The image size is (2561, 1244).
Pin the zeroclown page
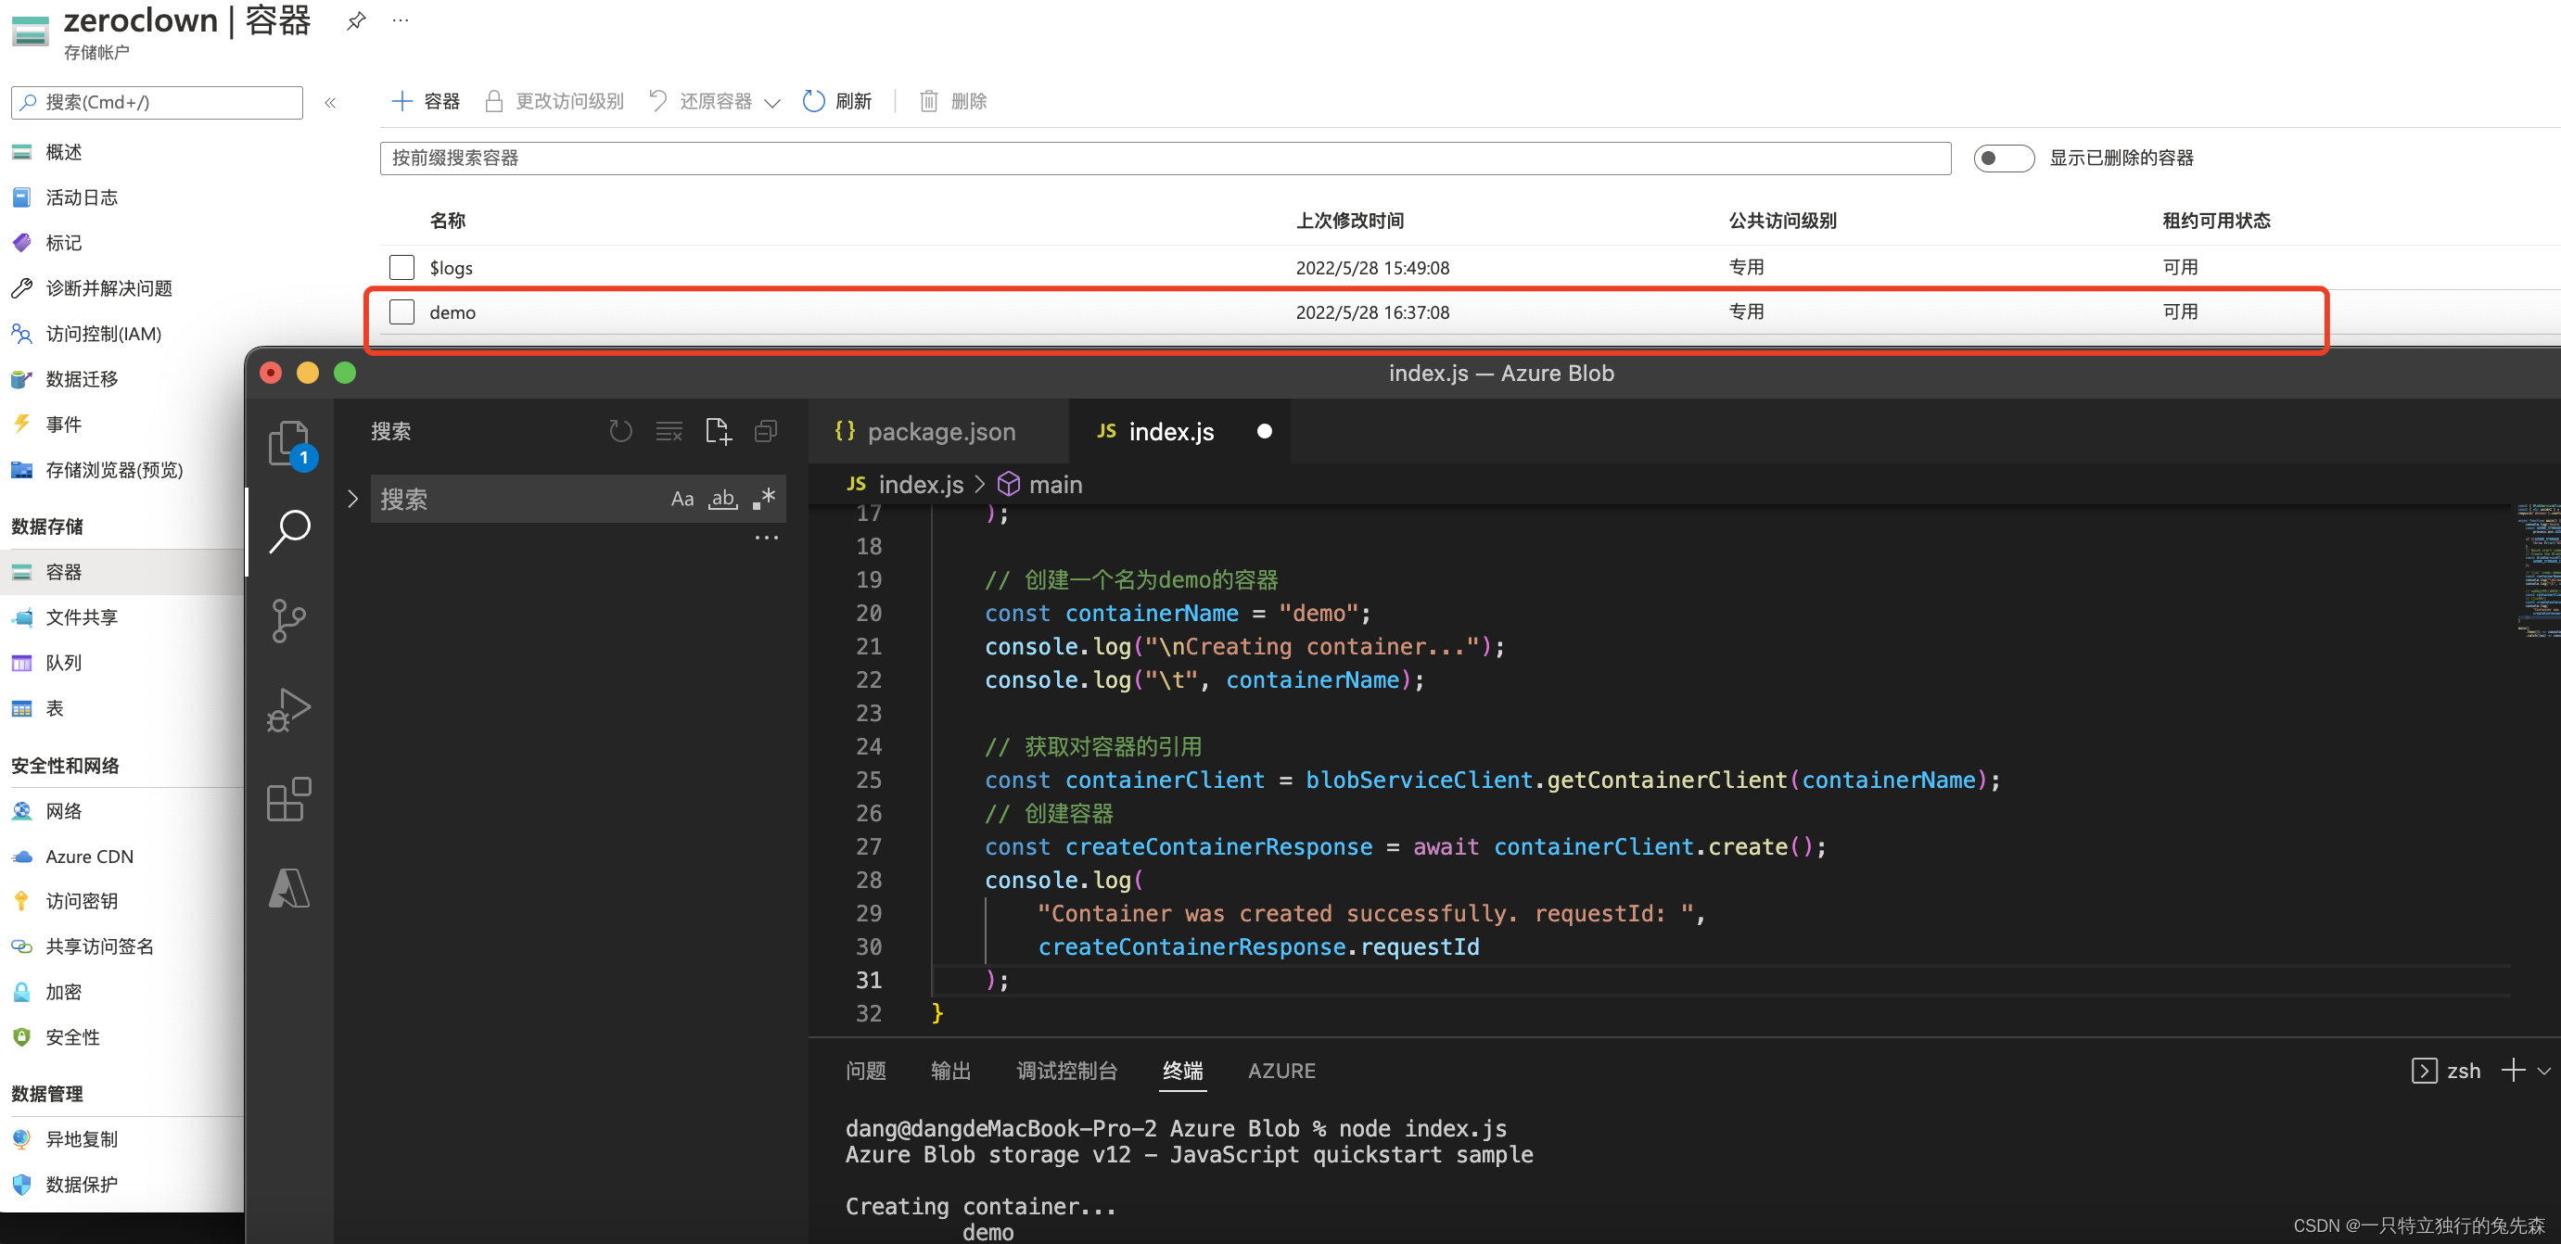click(x=356, y=21)
